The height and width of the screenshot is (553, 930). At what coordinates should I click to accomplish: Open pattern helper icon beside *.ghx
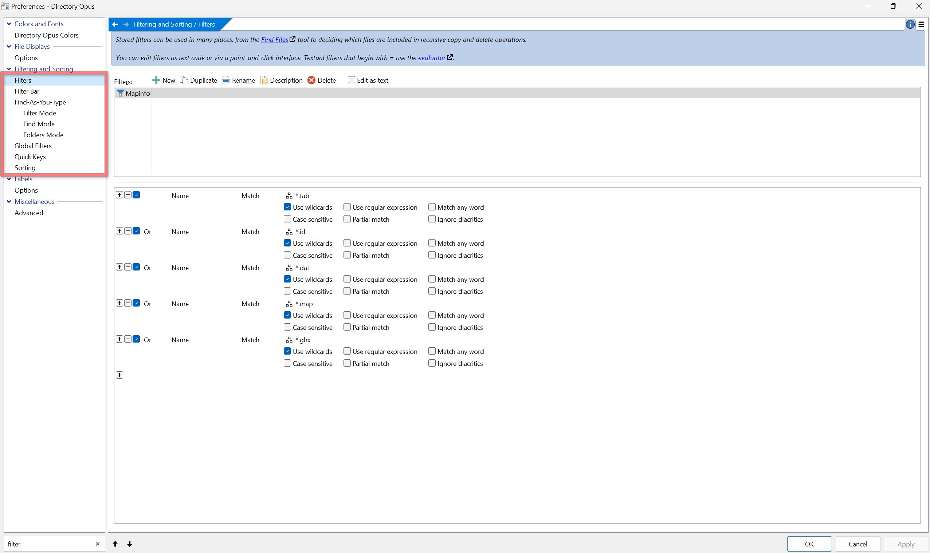[x=289, y=340]
